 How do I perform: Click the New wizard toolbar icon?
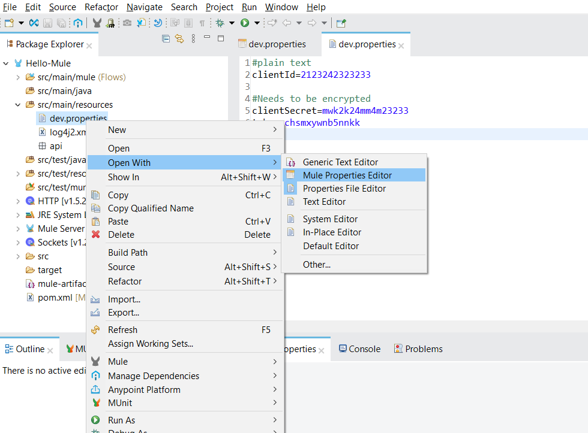click(9, 23)
